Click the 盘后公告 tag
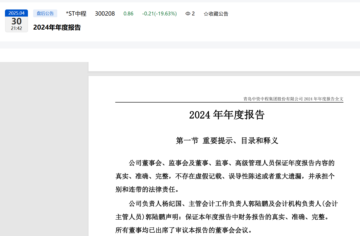The image size is (360, 236). click(45, 13)
